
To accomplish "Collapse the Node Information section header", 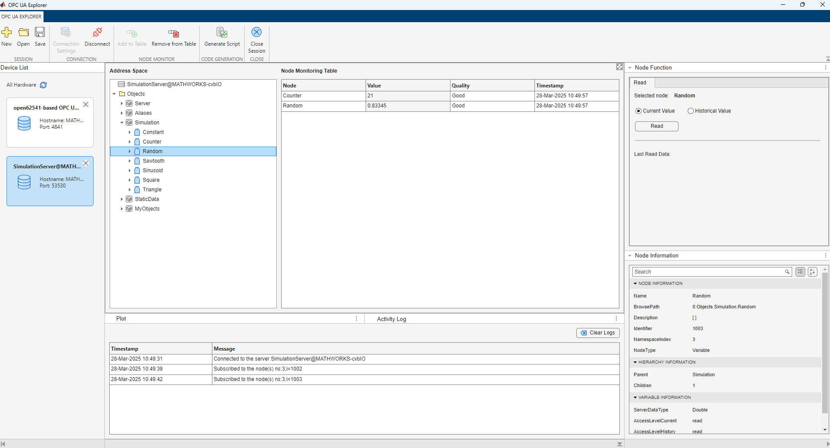I will pyautogui.click(x=630, y=255).
